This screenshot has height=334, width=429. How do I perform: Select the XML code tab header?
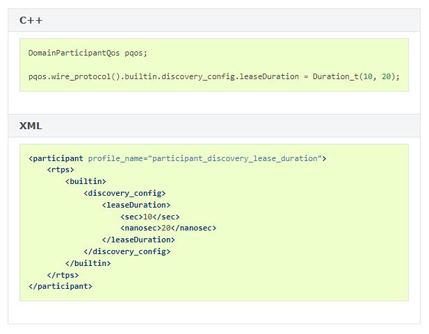31,126
